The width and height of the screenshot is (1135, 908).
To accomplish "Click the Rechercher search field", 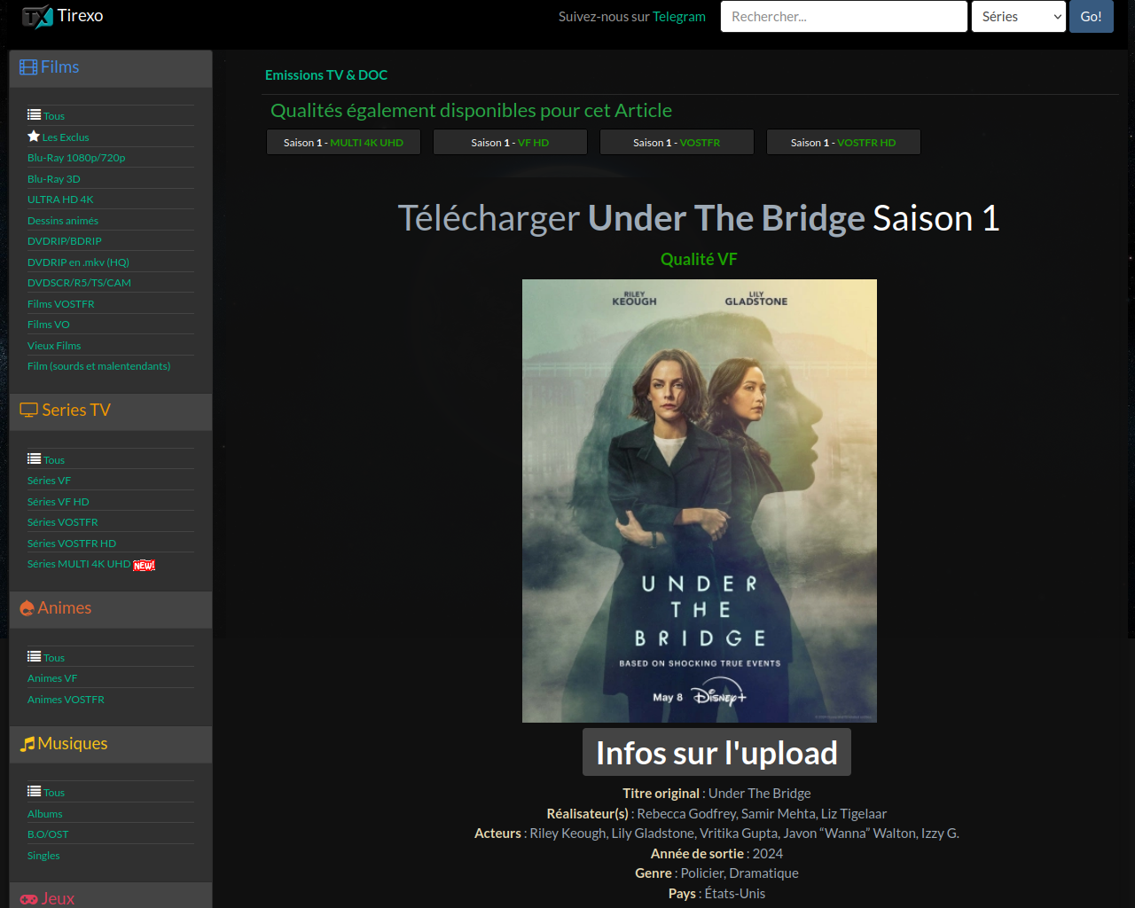I will coord(843,17).
